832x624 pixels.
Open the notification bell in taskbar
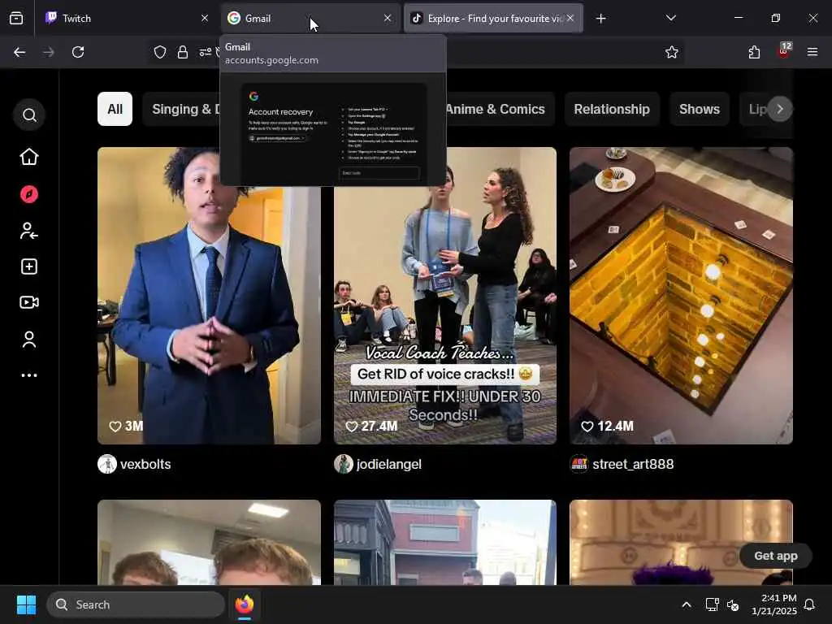coord(809,604)
